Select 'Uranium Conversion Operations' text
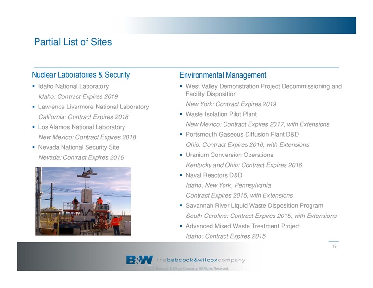This screenshot has height=288, width=373. pos(230,155)
